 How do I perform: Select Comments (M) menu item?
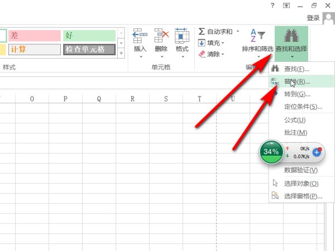point(301,133)
